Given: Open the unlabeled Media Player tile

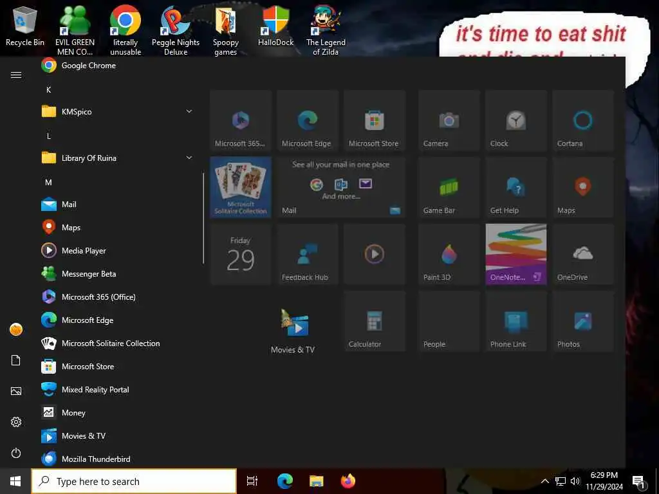Looking at the screenshot, I should [x=374, y=254].
